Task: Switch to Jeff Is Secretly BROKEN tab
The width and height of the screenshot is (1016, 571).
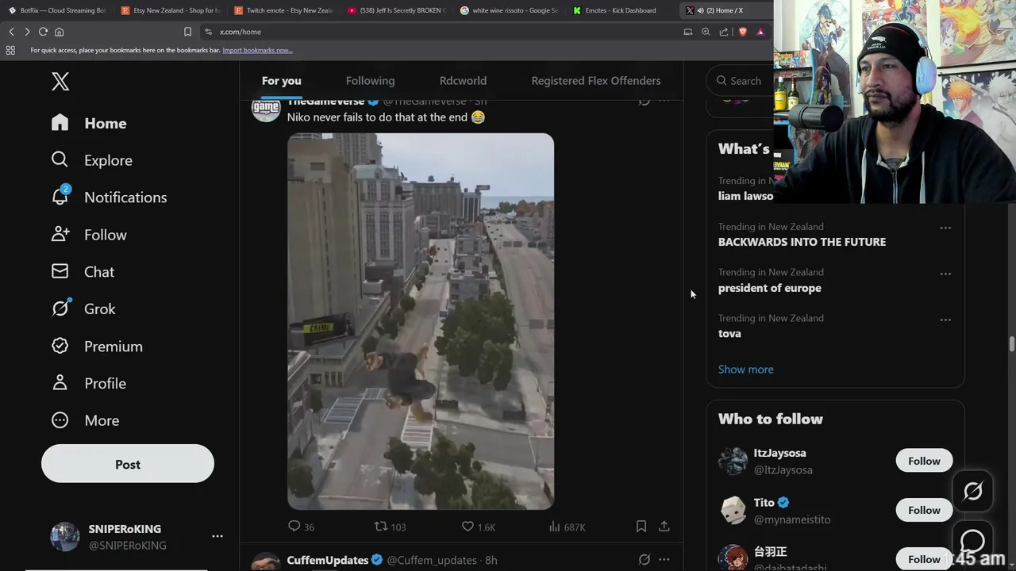Action: [x=398, y=10]
